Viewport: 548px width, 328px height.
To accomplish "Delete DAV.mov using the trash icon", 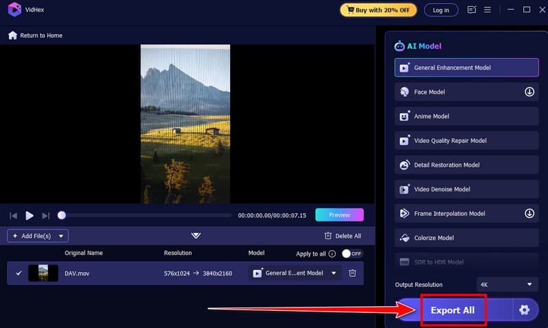I will (352, 273).
